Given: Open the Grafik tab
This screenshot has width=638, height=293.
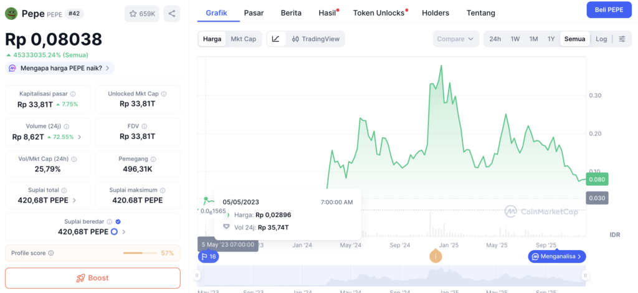Looking at the screenshot, I should (216, 12).
